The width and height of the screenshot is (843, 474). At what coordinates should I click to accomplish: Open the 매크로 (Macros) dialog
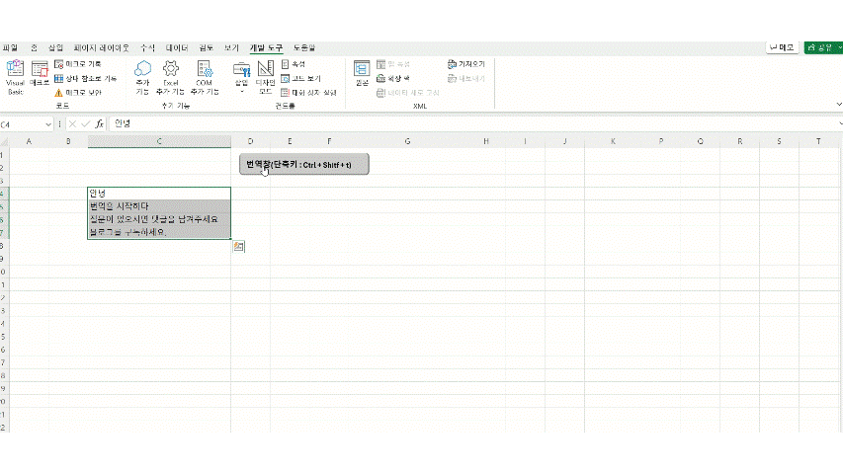click(40, 74)
